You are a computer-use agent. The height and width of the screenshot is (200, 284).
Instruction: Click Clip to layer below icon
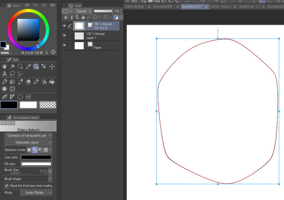coord(66,17)
